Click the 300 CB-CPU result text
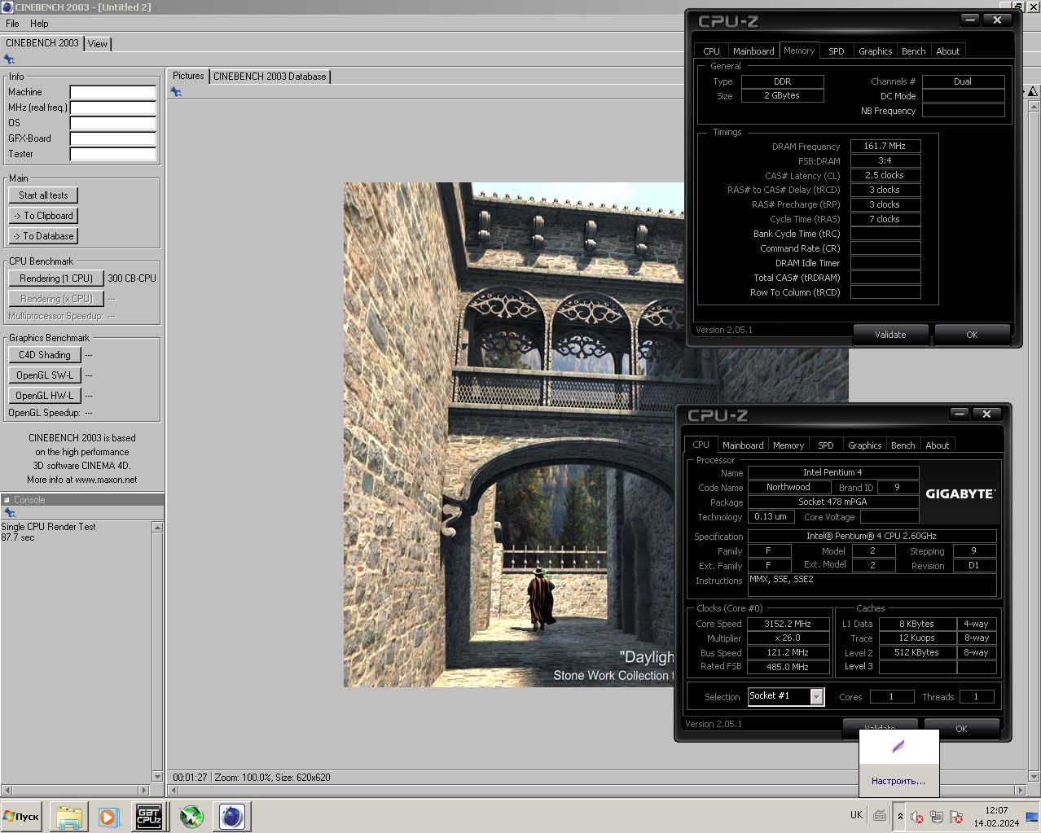Viewport: 1041px width, 833px height. coord(132,278)
